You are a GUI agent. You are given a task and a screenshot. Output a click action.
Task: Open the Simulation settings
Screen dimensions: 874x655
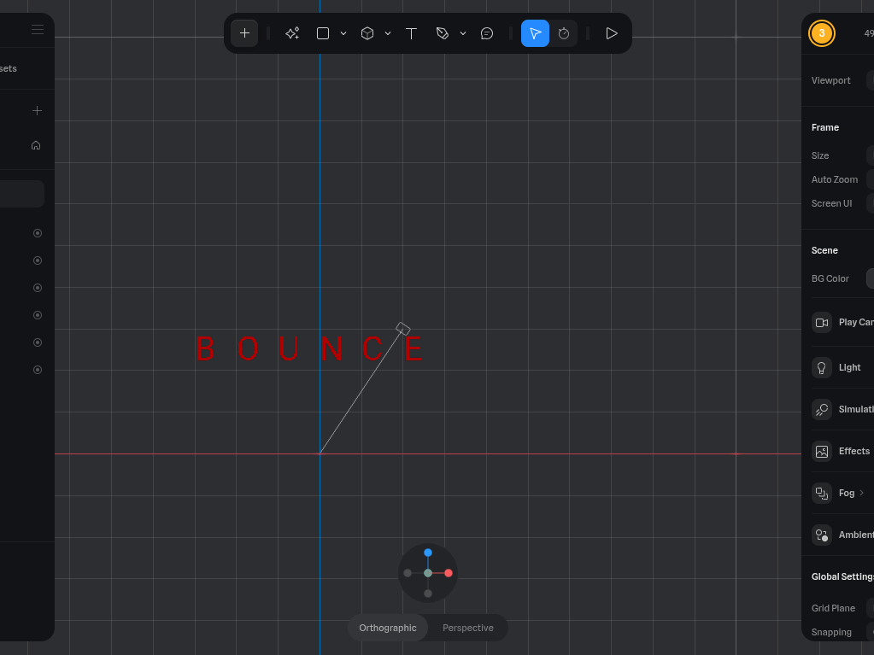822,409
